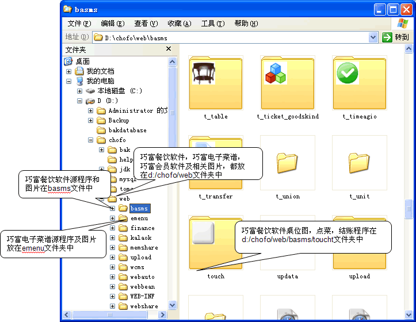
Task: Open the 文件 (File) menu
Action: coord(79,24)
